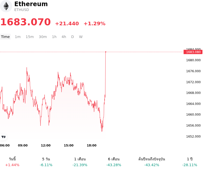Select the 4h chart interval
The image size is (204, 170).
click(x=64, y=37)
